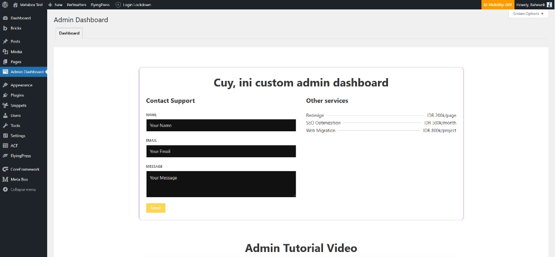Open Perfmatters in the admin bar

77,5
